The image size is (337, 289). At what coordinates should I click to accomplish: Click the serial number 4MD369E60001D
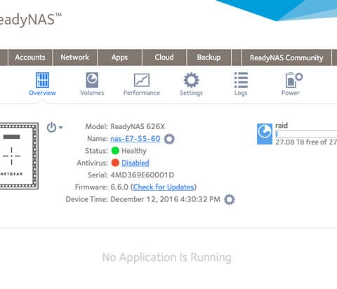coord(143,175)
